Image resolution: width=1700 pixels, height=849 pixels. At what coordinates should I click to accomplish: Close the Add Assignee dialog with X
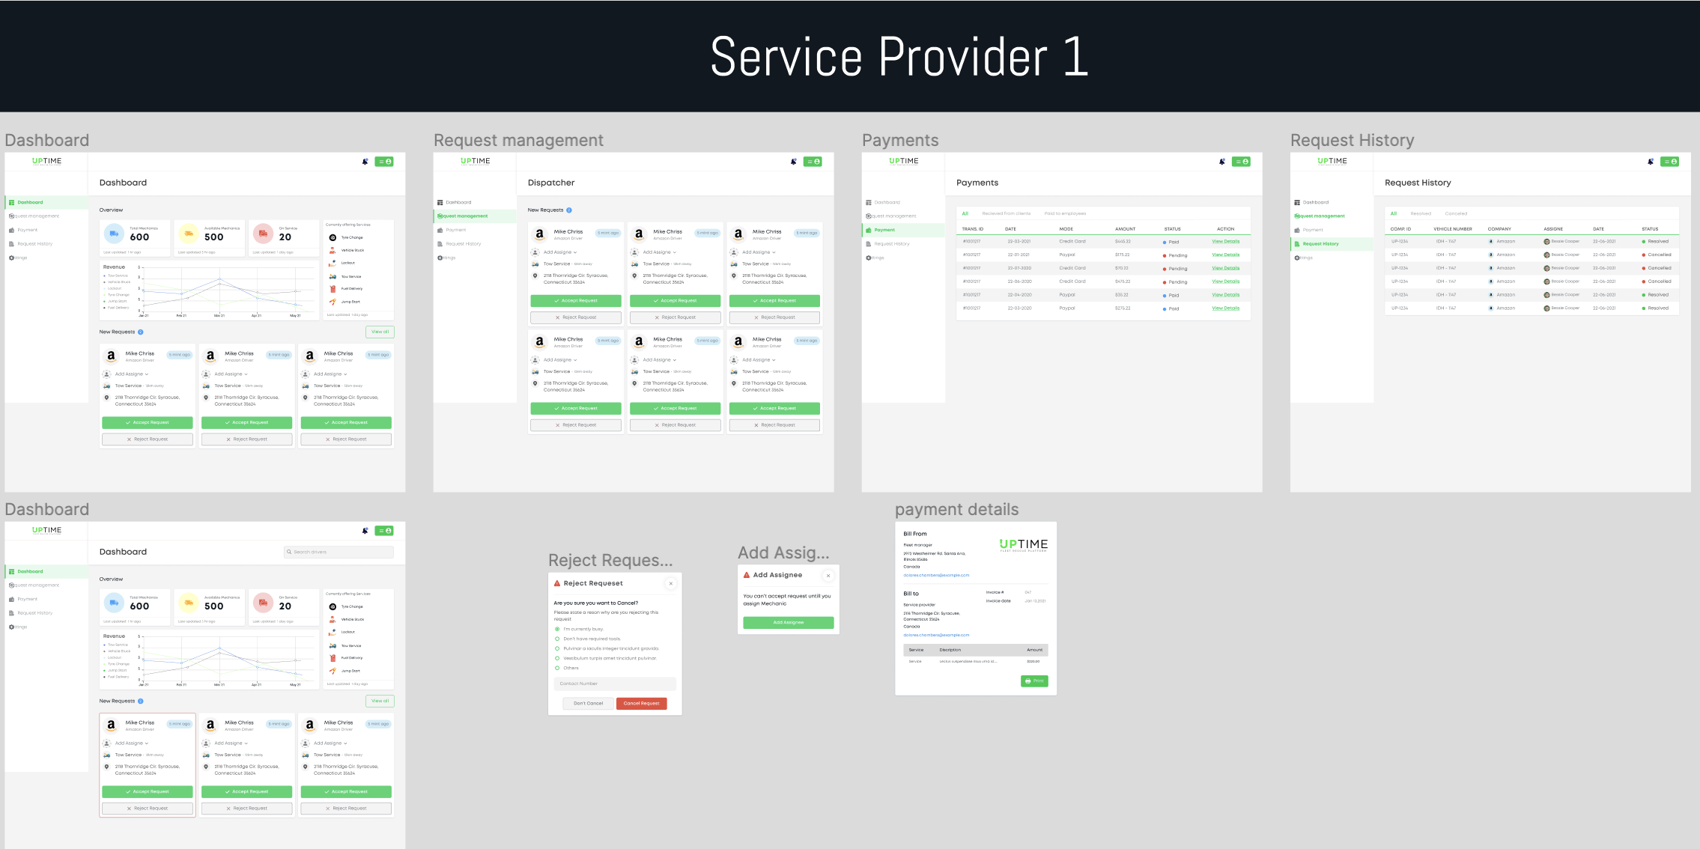tap(828, 576)
